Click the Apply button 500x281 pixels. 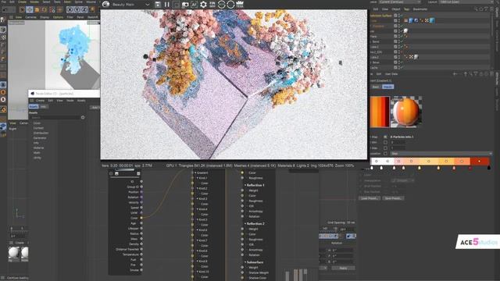pos(343,269)
